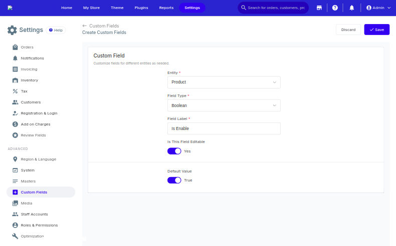The width and height of the screenshot is (396, 246).
Task: Select the Settings menu tab
Action: point(192,8)
